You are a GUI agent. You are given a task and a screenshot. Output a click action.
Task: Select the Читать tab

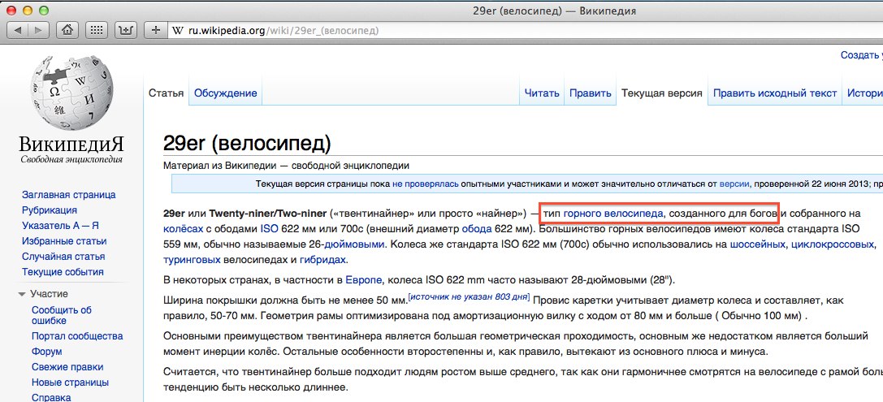[x=542, y=93]
